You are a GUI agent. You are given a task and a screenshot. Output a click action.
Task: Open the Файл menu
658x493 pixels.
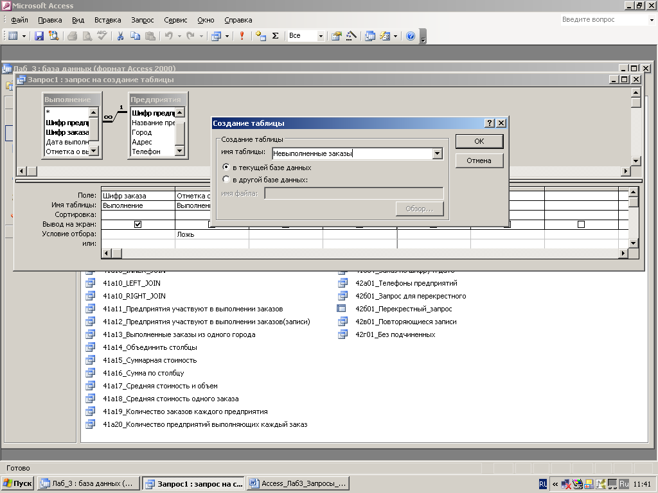click(x=19, y=20)
